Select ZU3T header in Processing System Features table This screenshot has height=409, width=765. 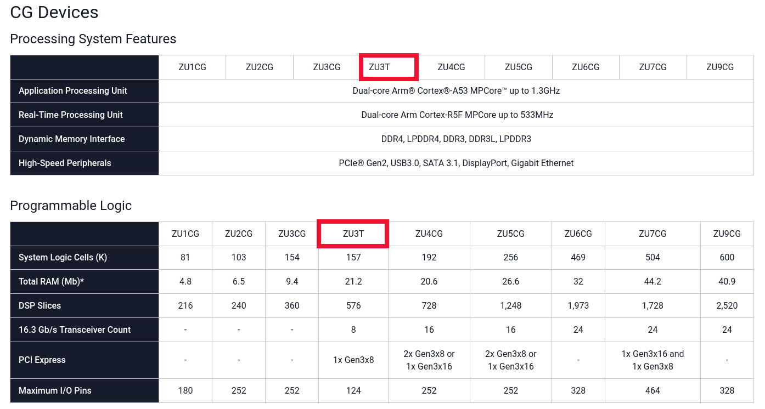tap(379, 67)
